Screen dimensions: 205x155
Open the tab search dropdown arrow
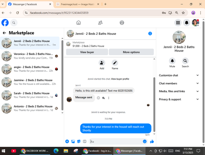point(2,4)
